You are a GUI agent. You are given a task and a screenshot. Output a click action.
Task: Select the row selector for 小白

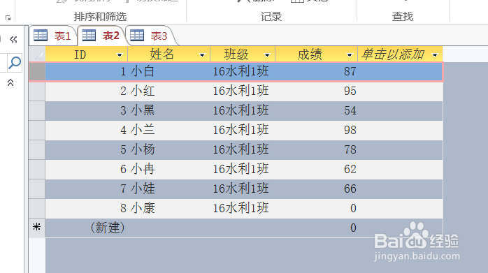point(37,72)
